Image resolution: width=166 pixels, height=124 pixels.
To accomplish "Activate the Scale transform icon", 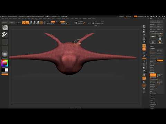I will click(34, 22).
